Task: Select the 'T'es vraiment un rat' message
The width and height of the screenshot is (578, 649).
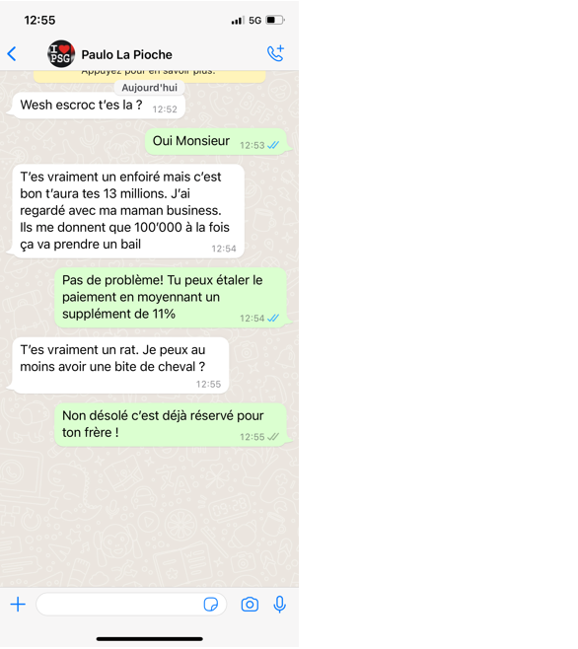Action: [120, 366]
